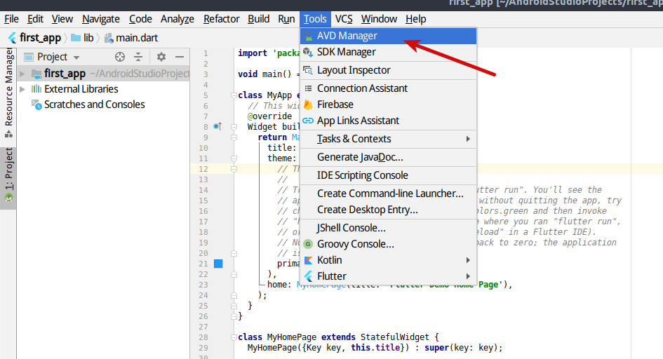Click the App Links Assistant link icon

coord(308,121)
